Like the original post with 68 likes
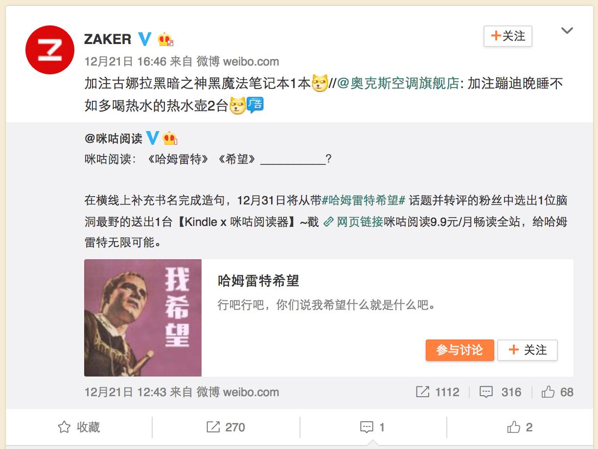 (557, 392)
